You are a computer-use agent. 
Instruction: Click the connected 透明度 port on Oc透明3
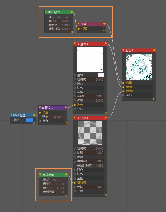[x=75, y=183]
